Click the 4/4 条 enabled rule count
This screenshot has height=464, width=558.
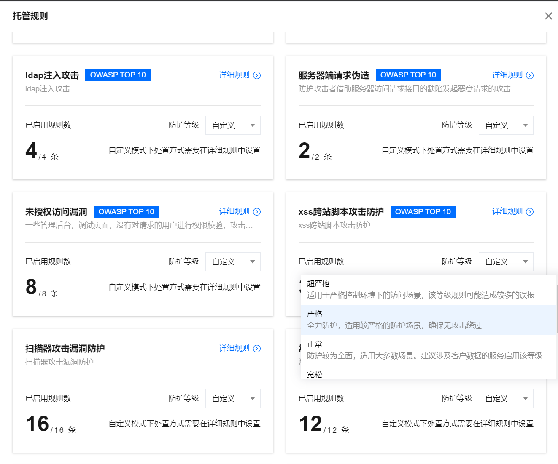(42, 151)
